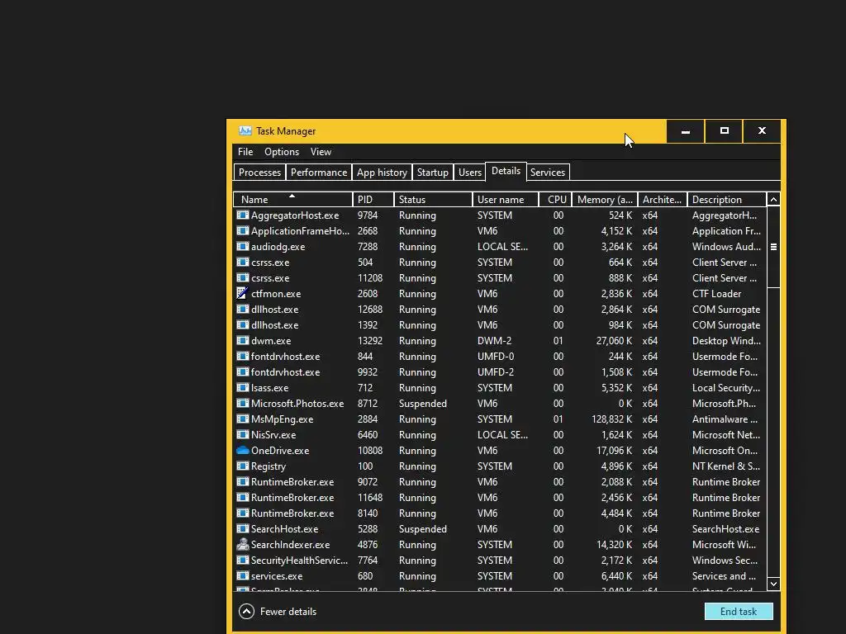Click the SecurityHealthService process icon
The image size is (846, 634).
[x=243, y=561]
